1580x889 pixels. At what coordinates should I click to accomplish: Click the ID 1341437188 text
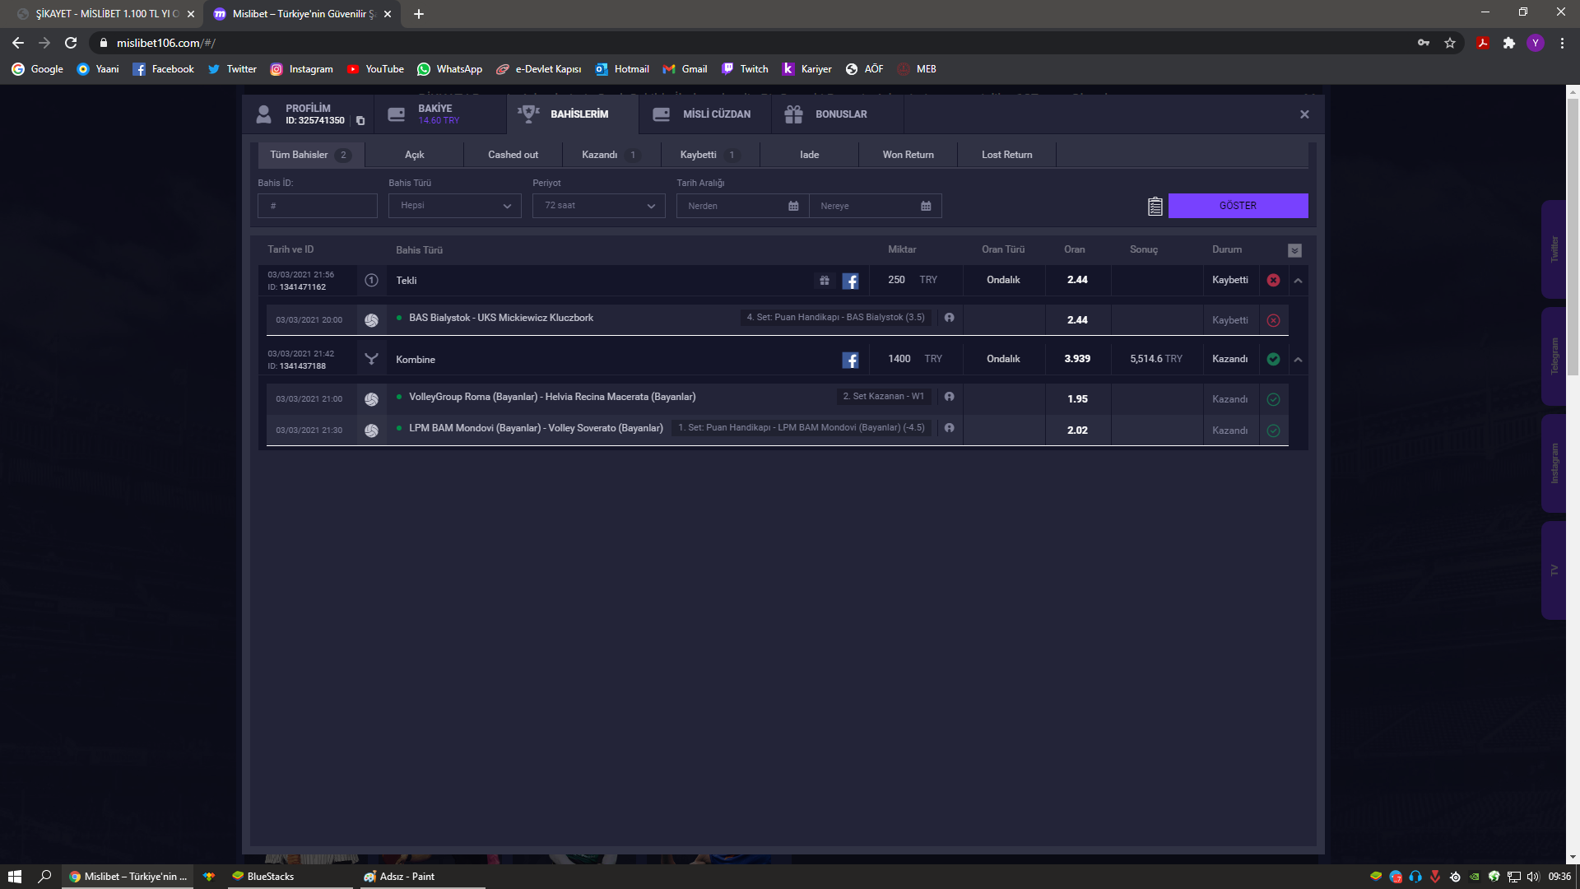coord(297,366)
